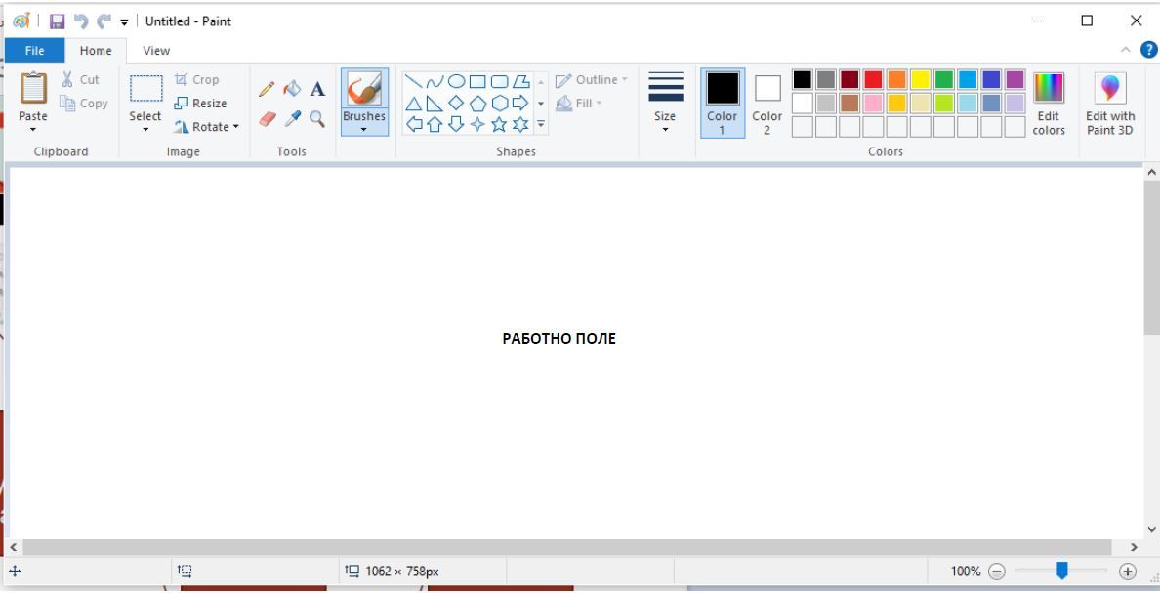Pick the Eraser tool
The width and height of the screenshot is (1160, 593).
tap(267, 118)
